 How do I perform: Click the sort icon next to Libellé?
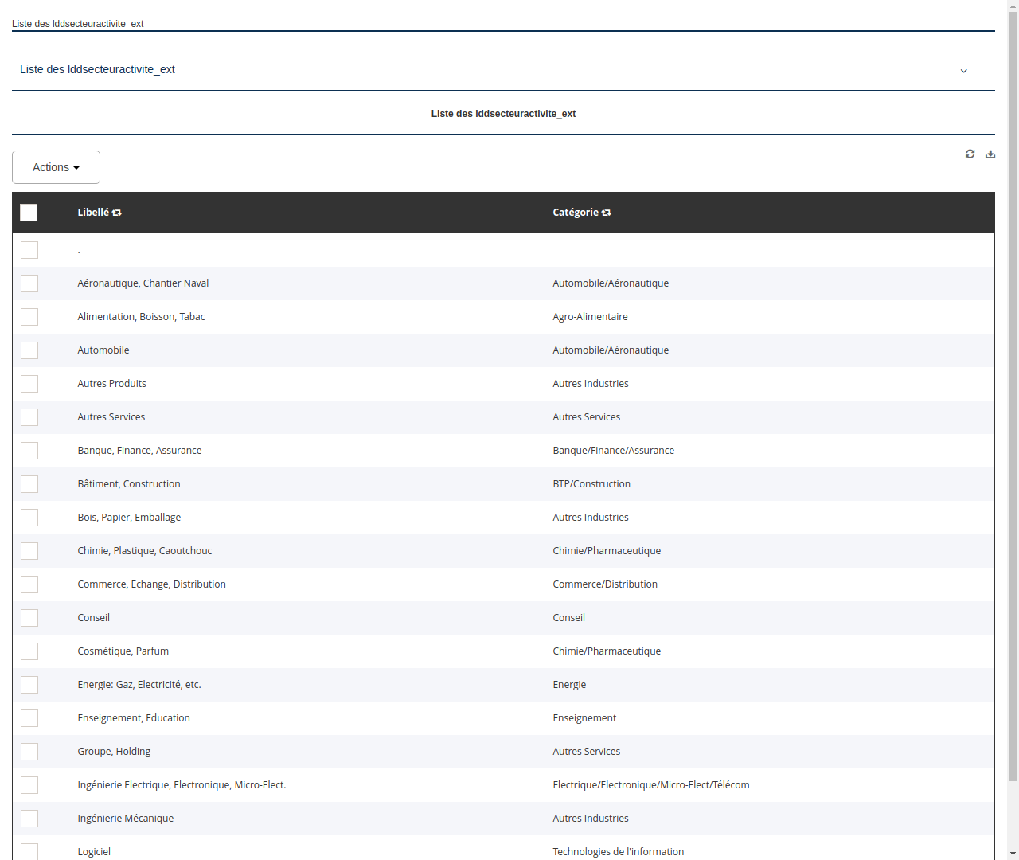117,213
